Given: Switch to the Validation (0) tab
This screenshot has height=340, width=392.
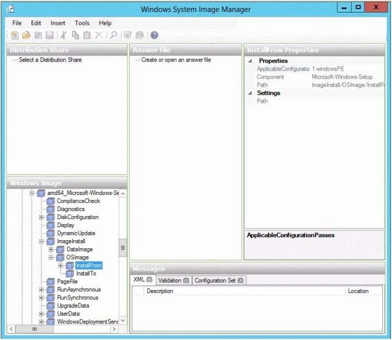Looking at the screenshot, I should point(173,280).
